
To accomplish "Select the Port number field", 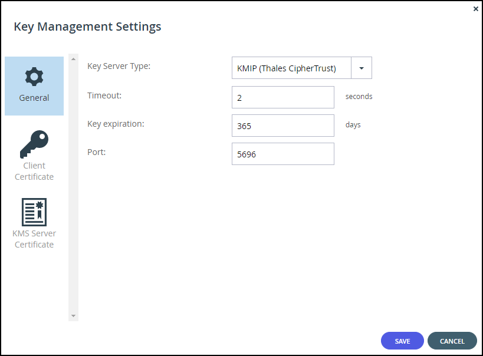I will pos(282,154).
